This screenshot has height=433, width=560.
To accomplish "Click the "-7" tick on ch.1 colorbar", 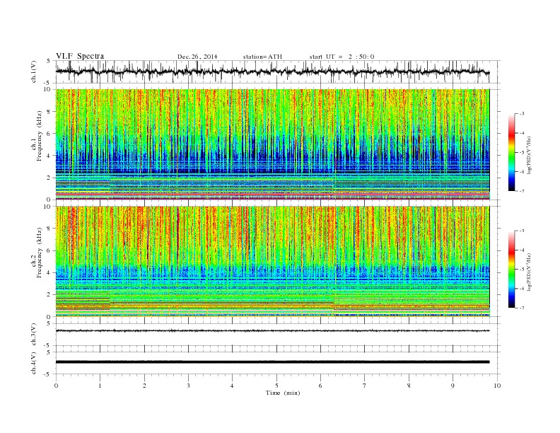I will point(522,191).
